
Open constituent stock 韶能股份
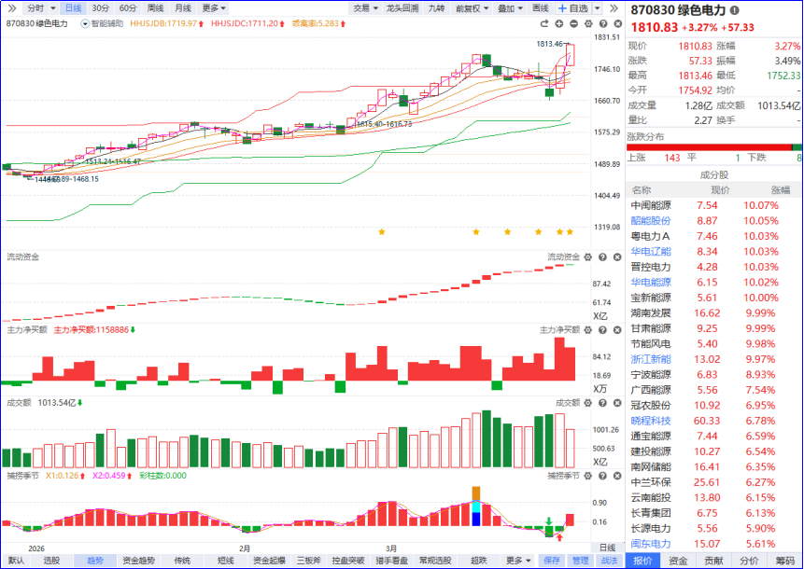tap(651, 221)
